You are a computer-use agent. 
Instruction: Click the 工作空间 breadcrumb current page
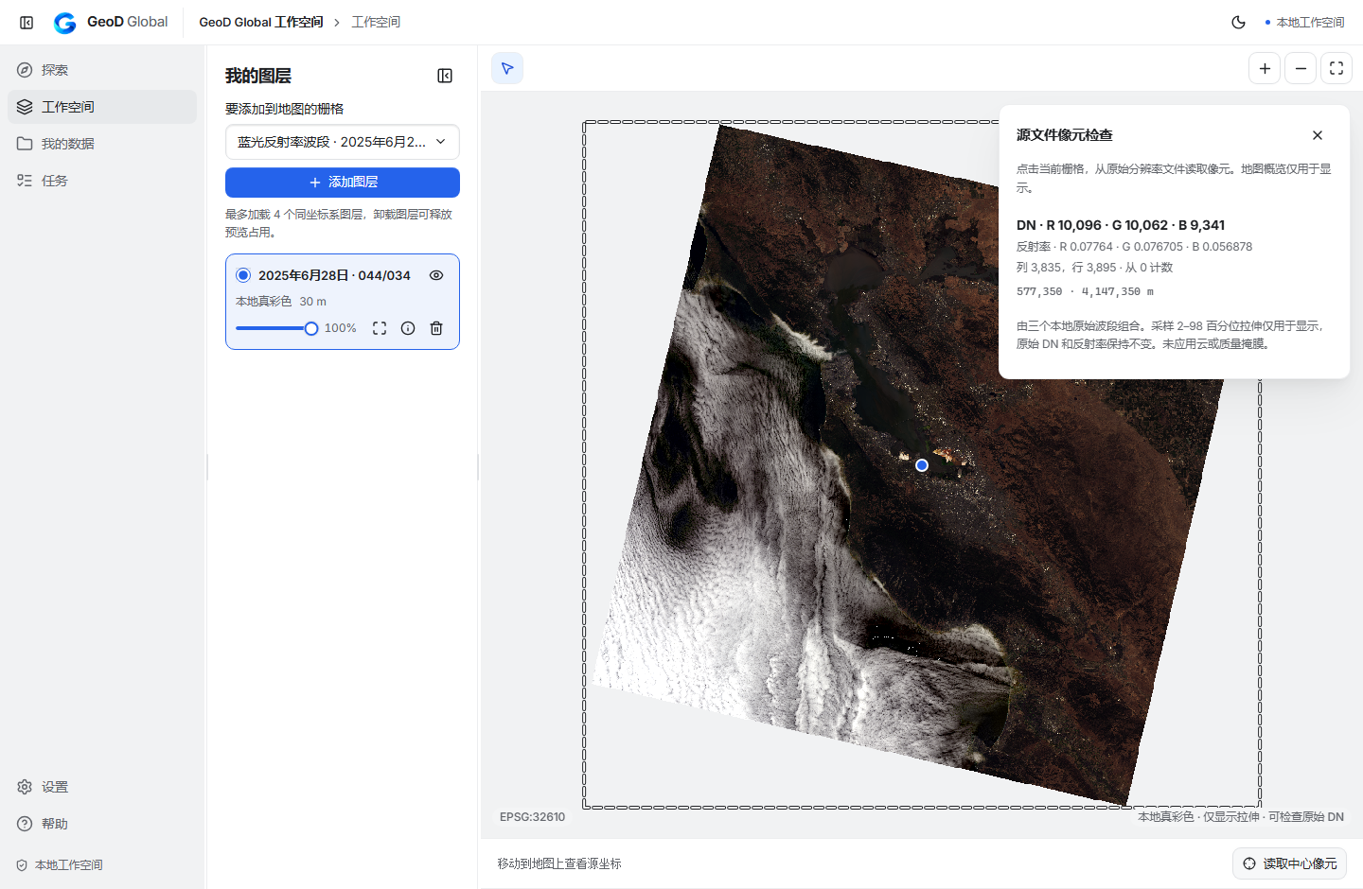click(x=376, y=22)
